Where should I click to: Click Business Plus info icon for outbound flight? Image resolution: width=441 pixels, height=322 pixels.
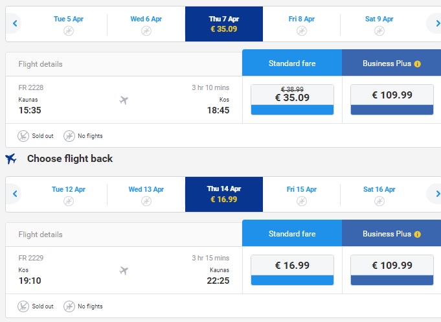pos(418,64)
